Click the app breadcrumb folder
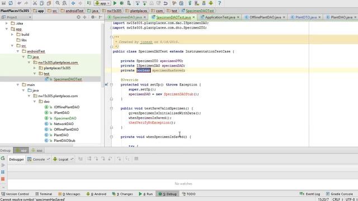The image size is (358, 201). pos(39,11)
